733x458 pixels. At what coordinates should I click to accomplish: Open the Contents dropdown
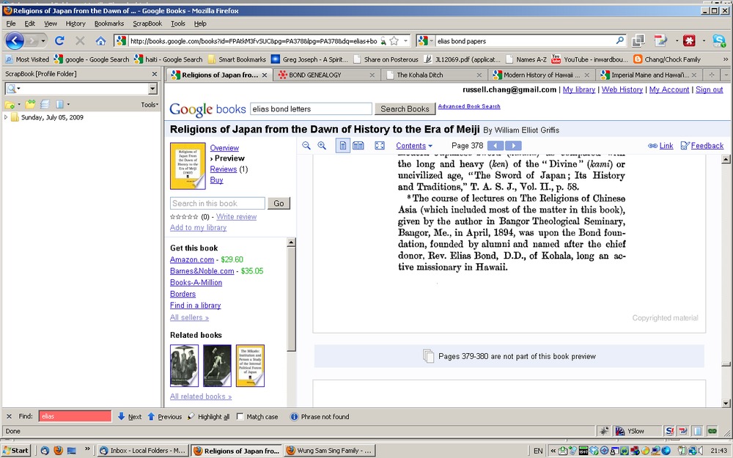coord(414,146)
